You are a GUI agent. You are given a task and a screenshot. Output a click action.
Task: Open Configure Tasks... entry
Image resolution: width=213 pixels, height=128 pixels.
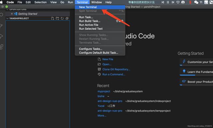pos(100,49)
